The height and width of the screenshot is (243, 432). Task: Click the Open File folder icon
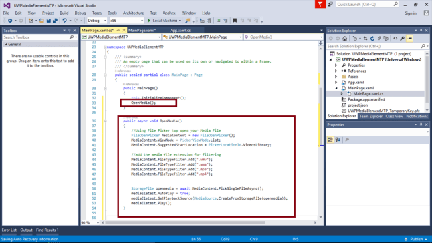[41, 21]
